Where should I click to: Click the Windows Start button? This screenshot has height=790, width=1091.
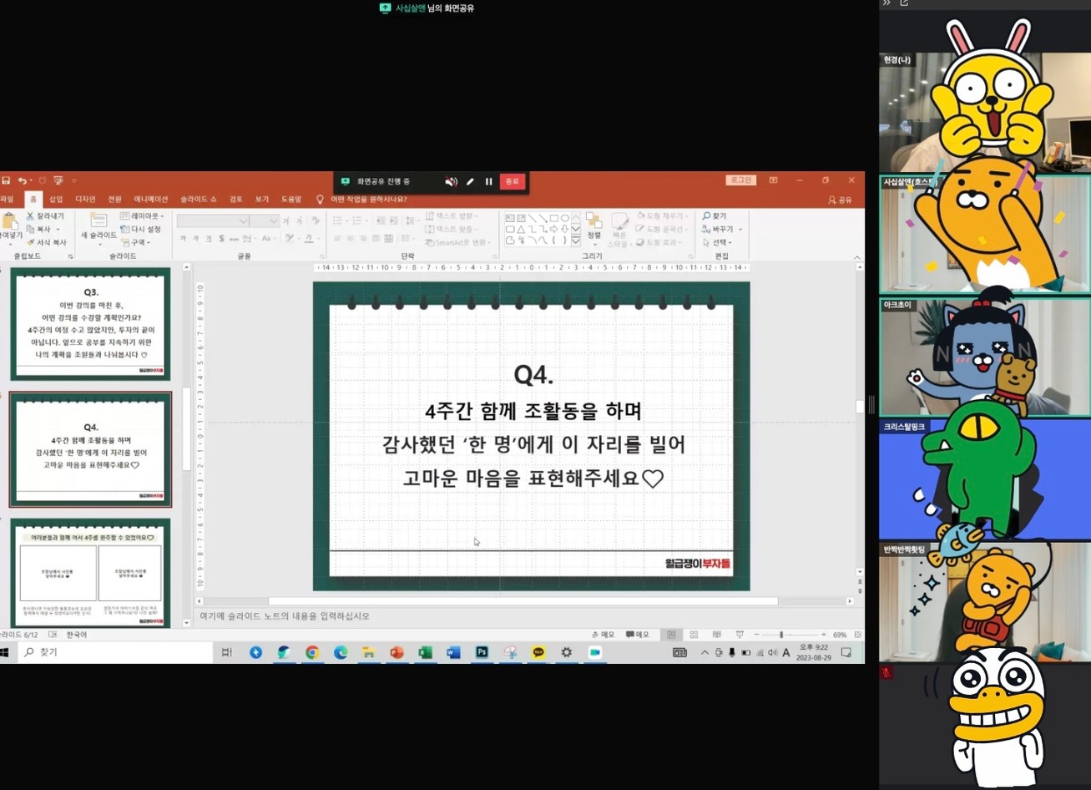point(4,652)
